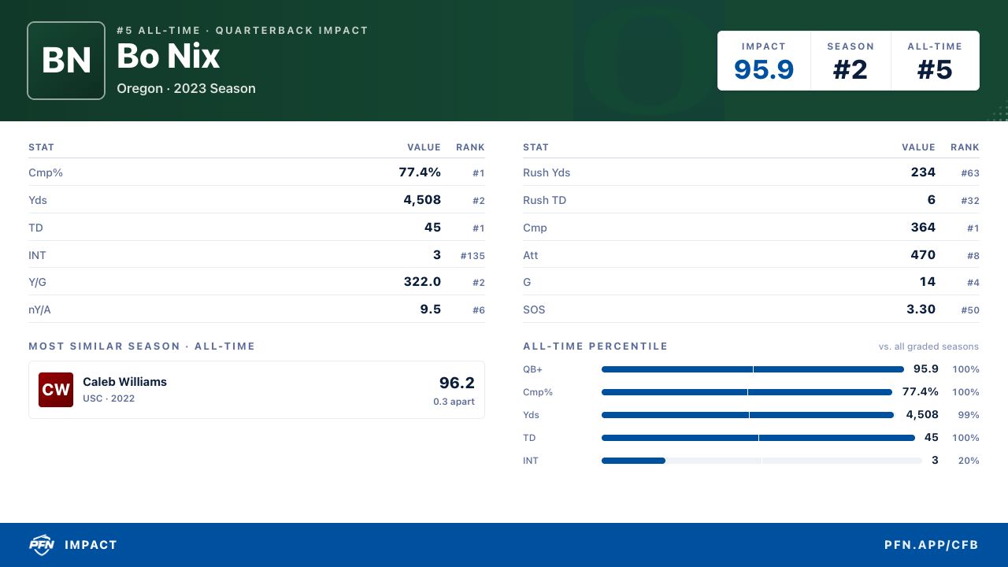This screenshot has width=1008, height=567.
Task: Click the QB+ percentile bar
Action: [752, 369]
